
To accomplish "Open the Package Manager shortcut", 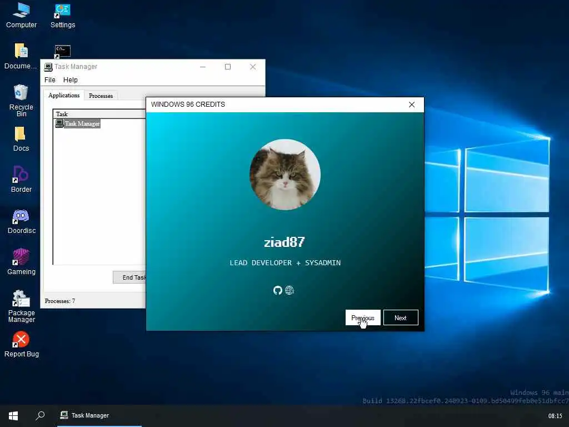I will (x=22, y=306).
